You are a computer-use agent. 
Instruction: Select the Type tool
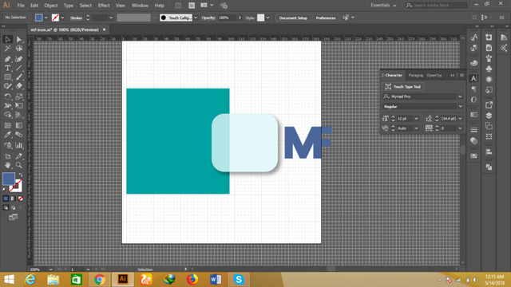click(x=7, y=68)
